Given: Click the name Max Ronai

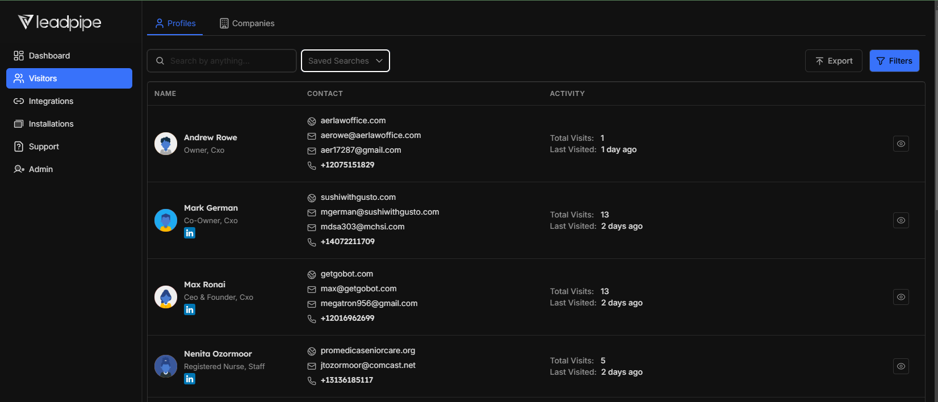Looking at the screenshot, I should point(205,284).
